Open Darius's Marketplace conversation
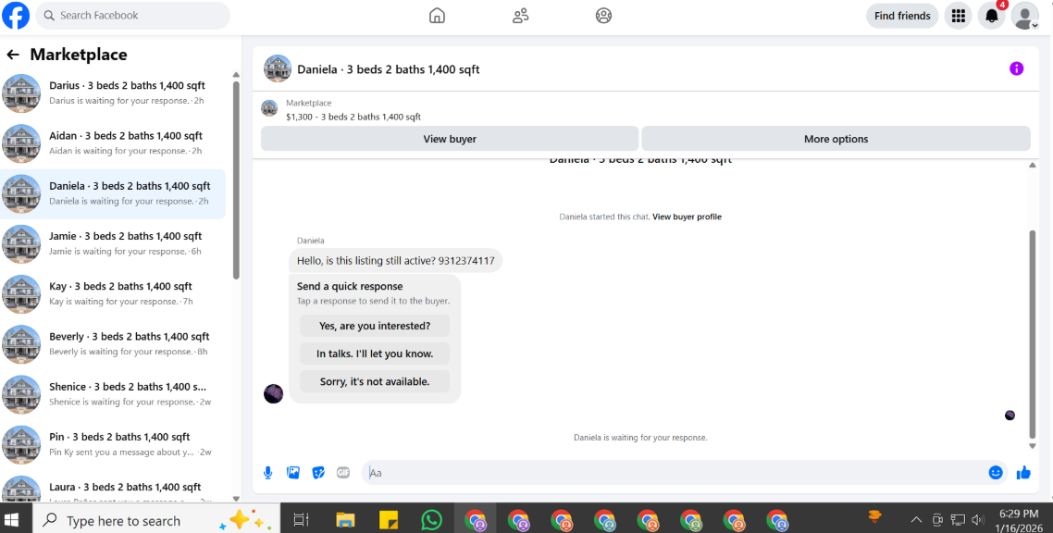The image size is (1053, 533). (113, 93)
